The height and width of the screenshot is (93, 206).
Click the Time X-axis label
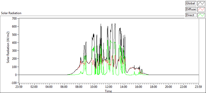coord(108,91)
